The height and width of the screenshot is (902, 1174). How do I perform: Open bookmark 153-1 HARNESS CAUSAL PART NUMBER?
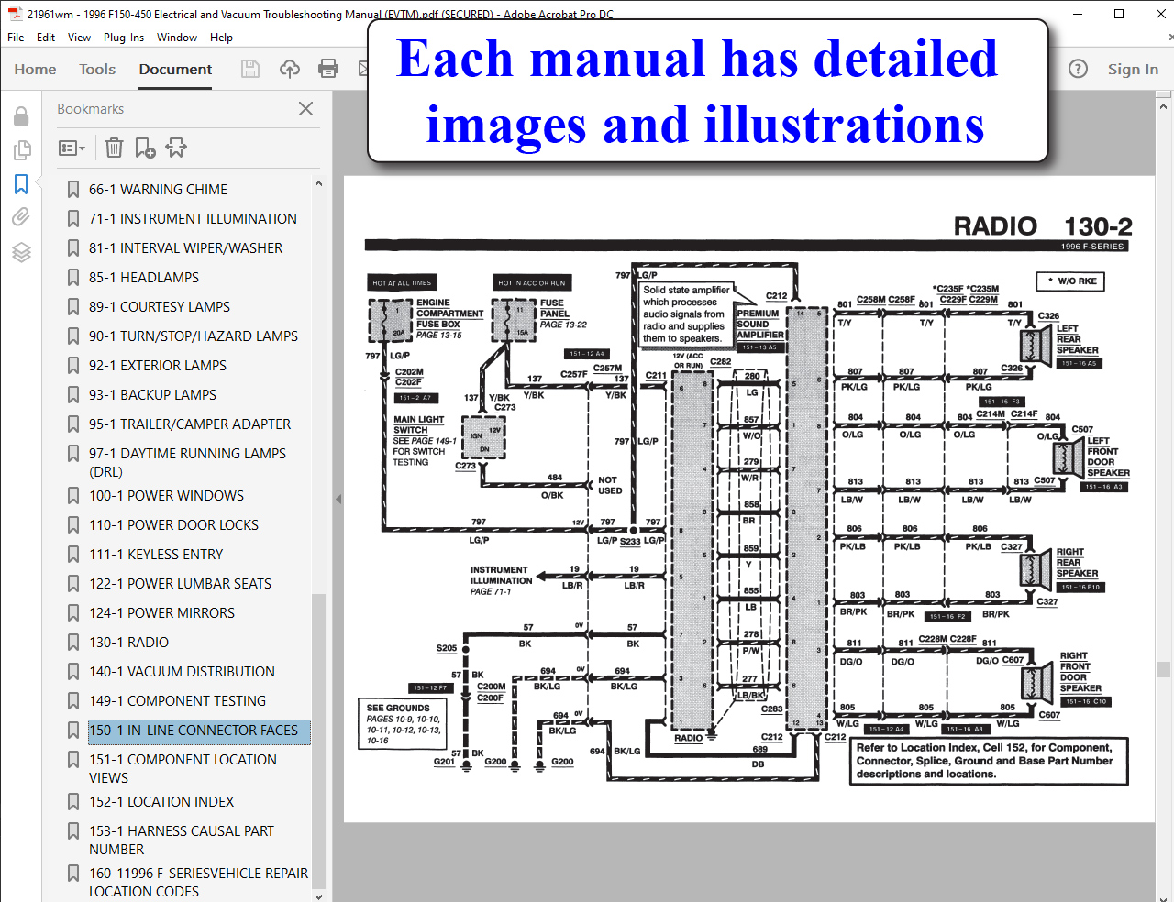182,841
